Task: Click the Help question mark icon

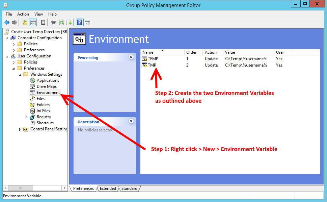Action: click(79, 22)
